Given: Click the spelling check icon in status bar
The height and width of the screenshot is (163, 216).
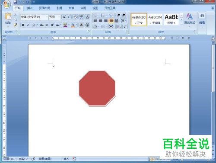Looking at the screenshot, I should [x=33, y=159].
